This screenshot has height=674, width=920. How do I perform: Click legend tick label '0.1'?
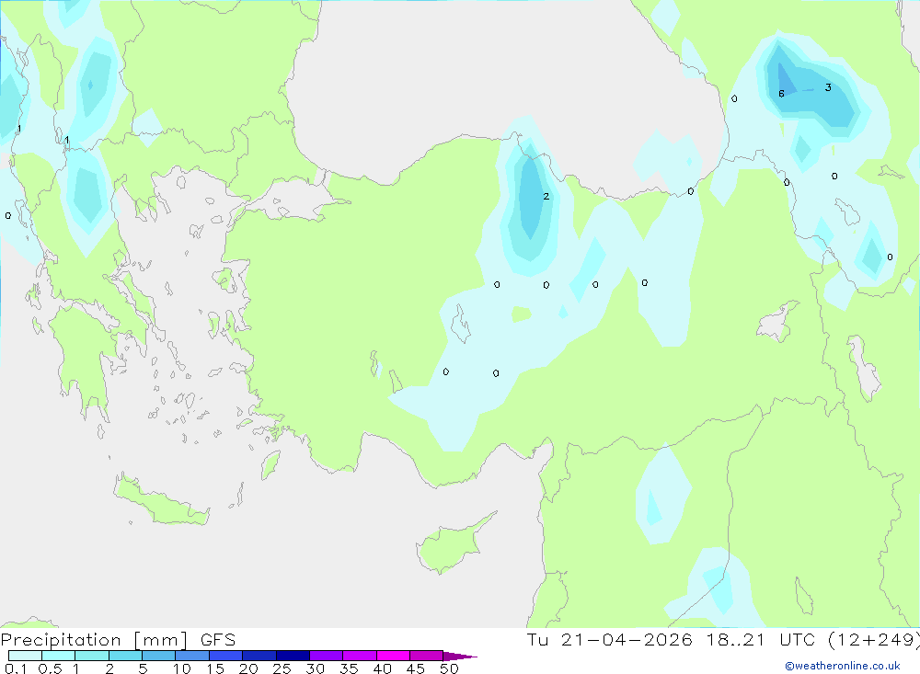pos(16,668)
